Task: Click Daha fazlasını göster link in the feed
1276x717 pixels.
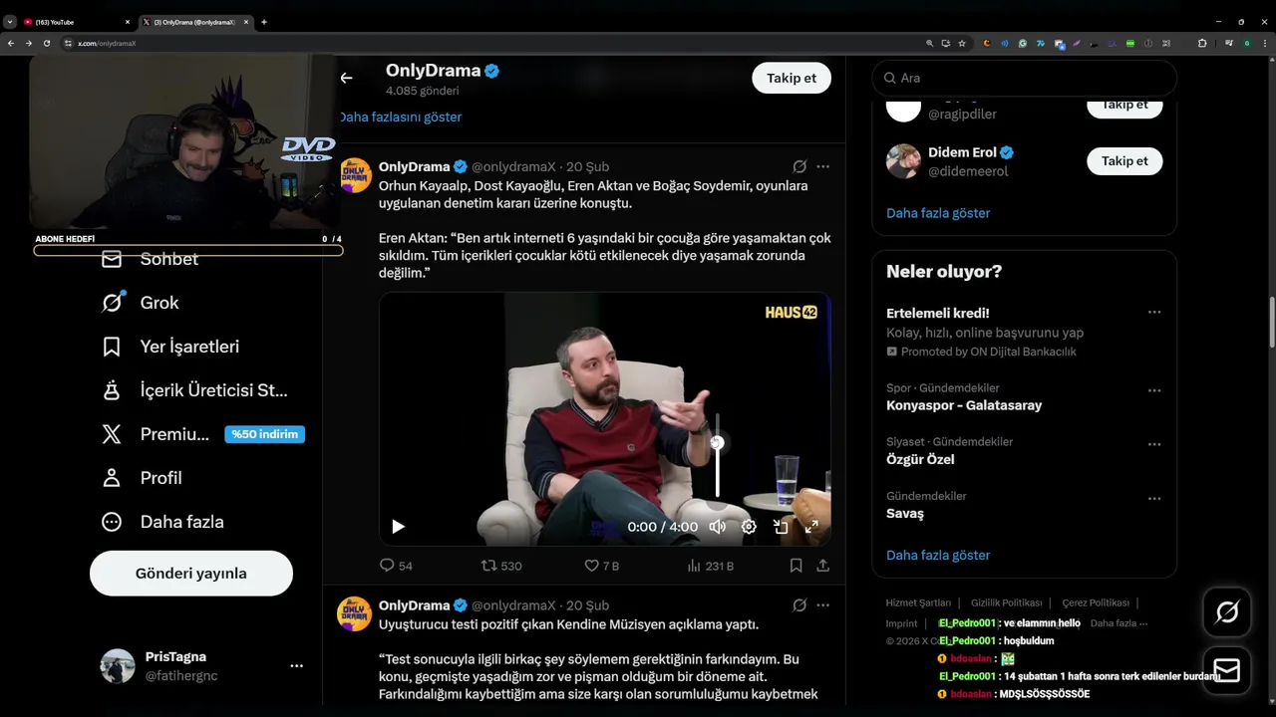Action: click(400, 117)
